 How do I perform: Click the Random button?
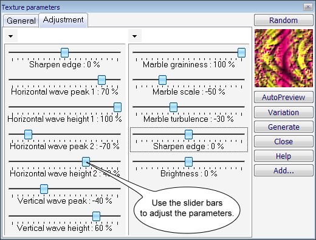pyautogui.click(x=284, y=20)
